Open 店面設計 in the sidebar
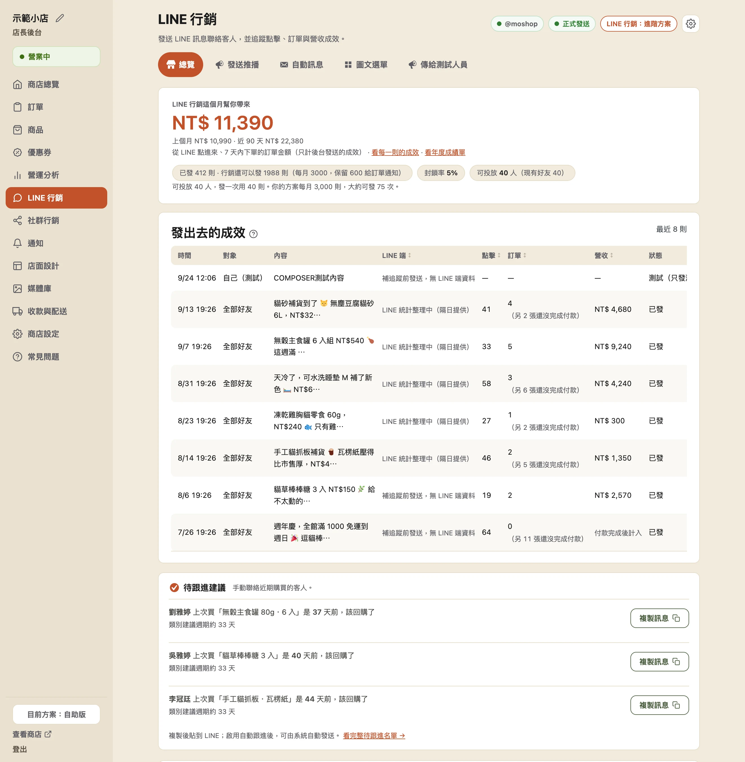Viewport: 745px width, 762px height. click(x=56, y=266)
